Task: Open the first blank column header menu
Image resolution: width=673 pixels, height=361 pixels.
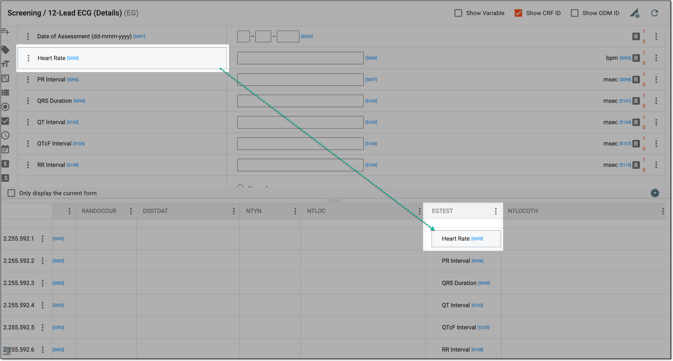Action: pyautogui.click(x=69, y=211)
